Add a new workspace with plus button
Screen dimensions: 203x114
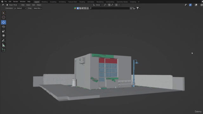click(x=139, y=2)
